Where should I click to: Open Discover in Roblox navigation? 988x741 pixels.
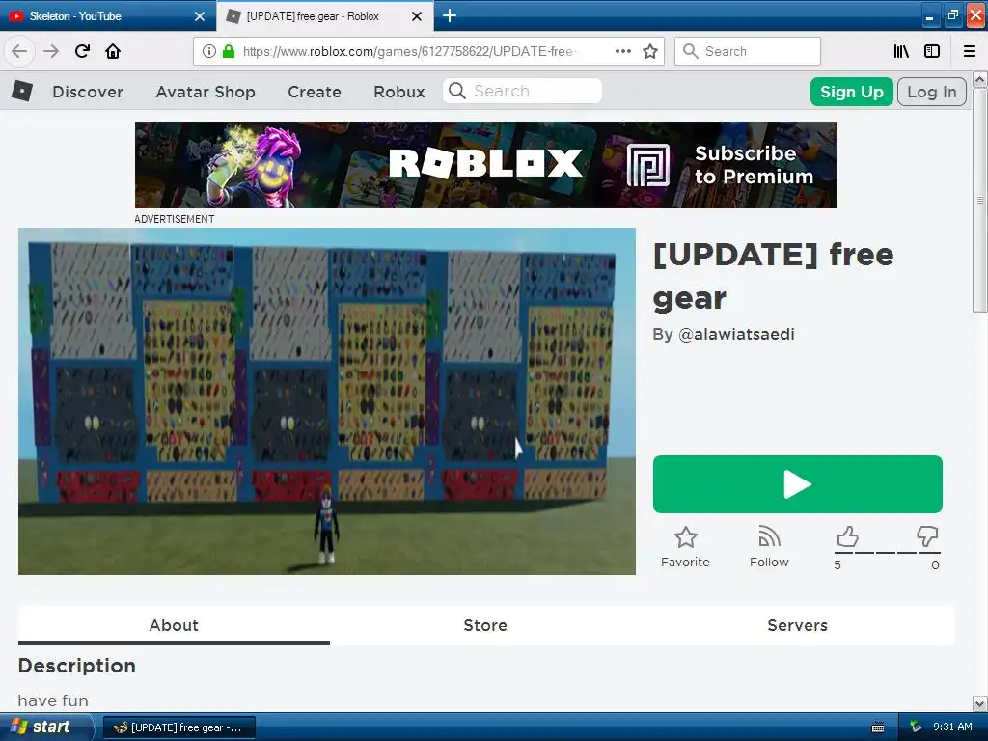tap(88, 92)
